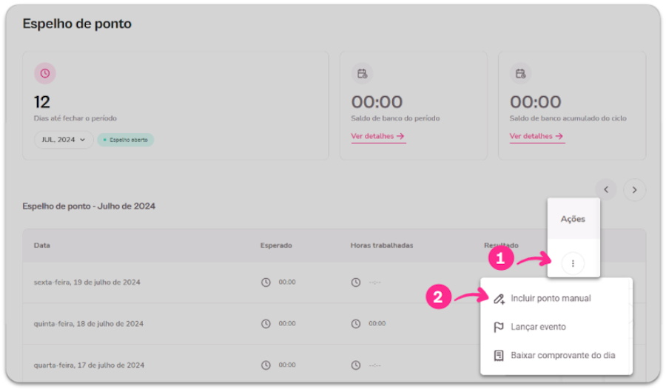Viewport: 666px width, 389px height.
Task: Open the JUL, 2024 period dropdown
Action: (64, 139)
